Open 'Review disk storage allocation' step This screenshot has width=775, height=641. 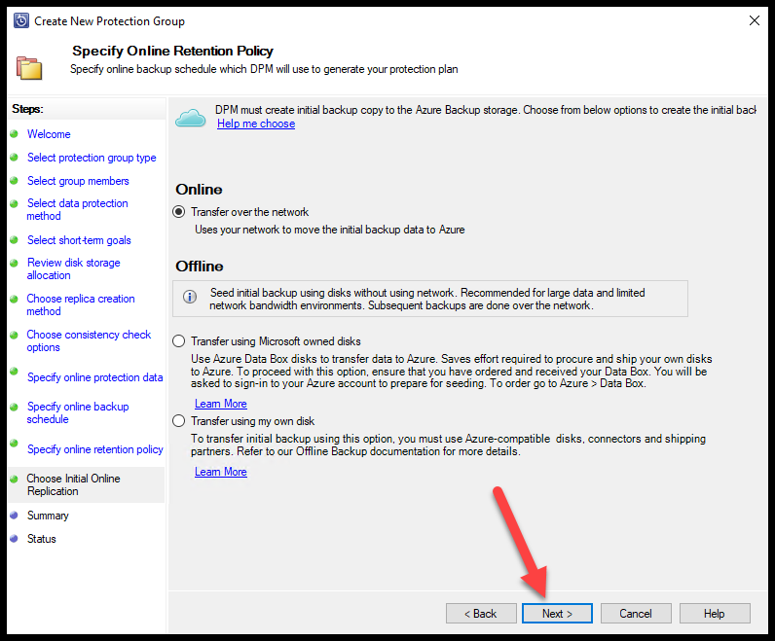[73, 268]
